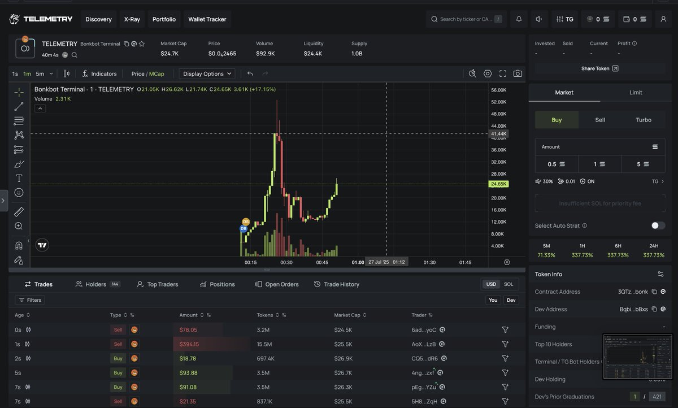Take a chart snapshot with camera icon

coord(518,73)
